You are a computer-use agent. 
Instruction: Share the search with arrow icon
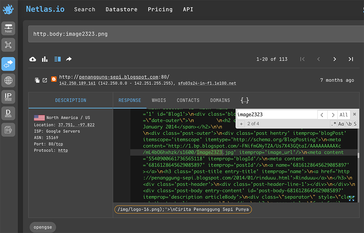69,59
